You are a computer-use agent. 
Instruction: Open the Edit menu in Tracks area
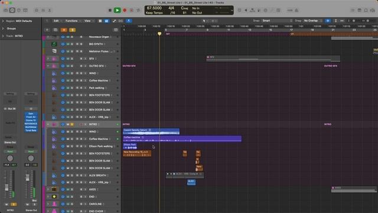[57, 21]
